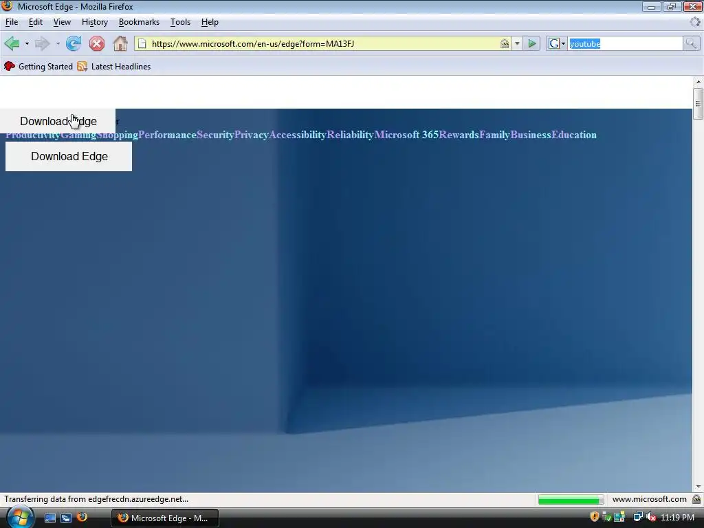Image resolution: width=704 pixels, height=528 pixels.
Task: Expand the address bar URL history dropdown
Action: [x=517, y=43]
